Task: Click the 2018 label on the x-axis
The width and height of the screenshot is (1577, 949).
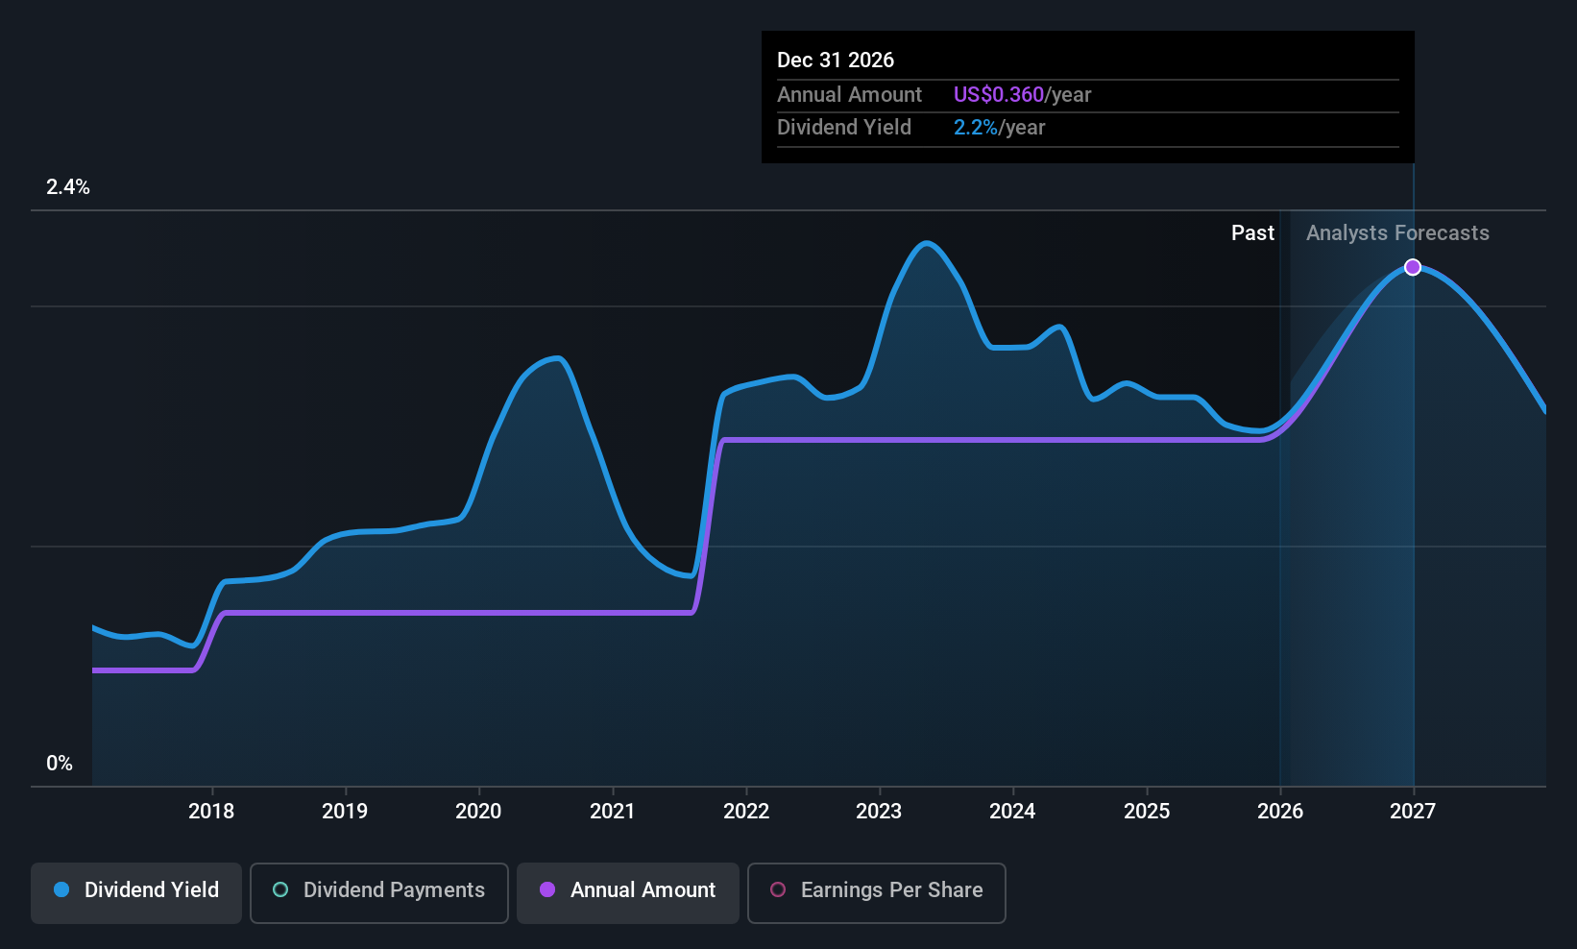Action: click(x=211, y=811)
